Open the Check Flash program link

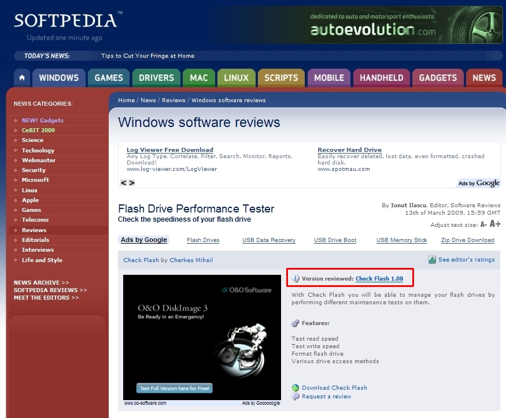pyautogui.click(x=141, y=260)
